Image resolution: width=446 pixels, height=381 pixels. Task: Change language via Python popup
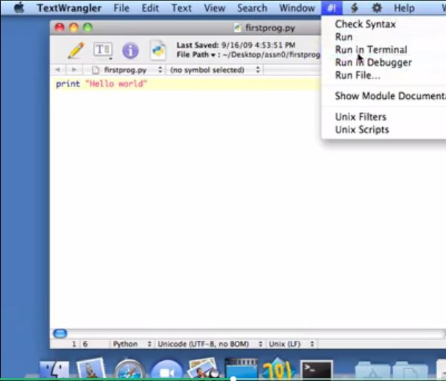point(132,344)
